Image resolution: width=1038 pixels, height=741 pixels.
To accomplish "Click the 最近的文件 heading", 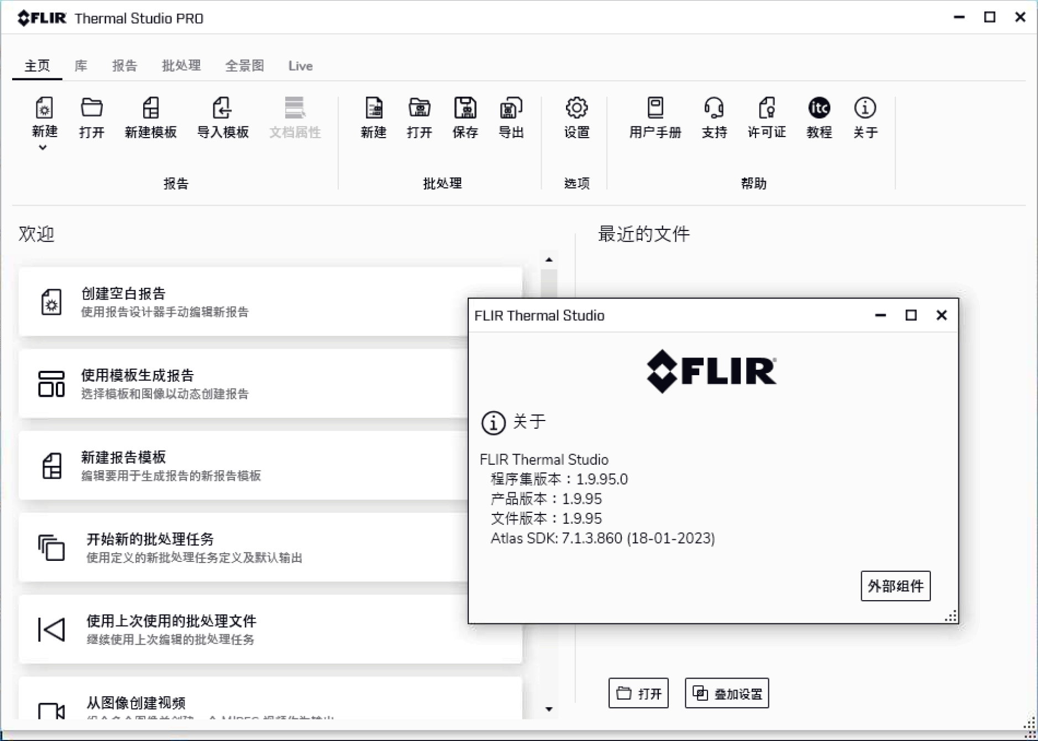I will pyautogui.click(x=644, y=234).
